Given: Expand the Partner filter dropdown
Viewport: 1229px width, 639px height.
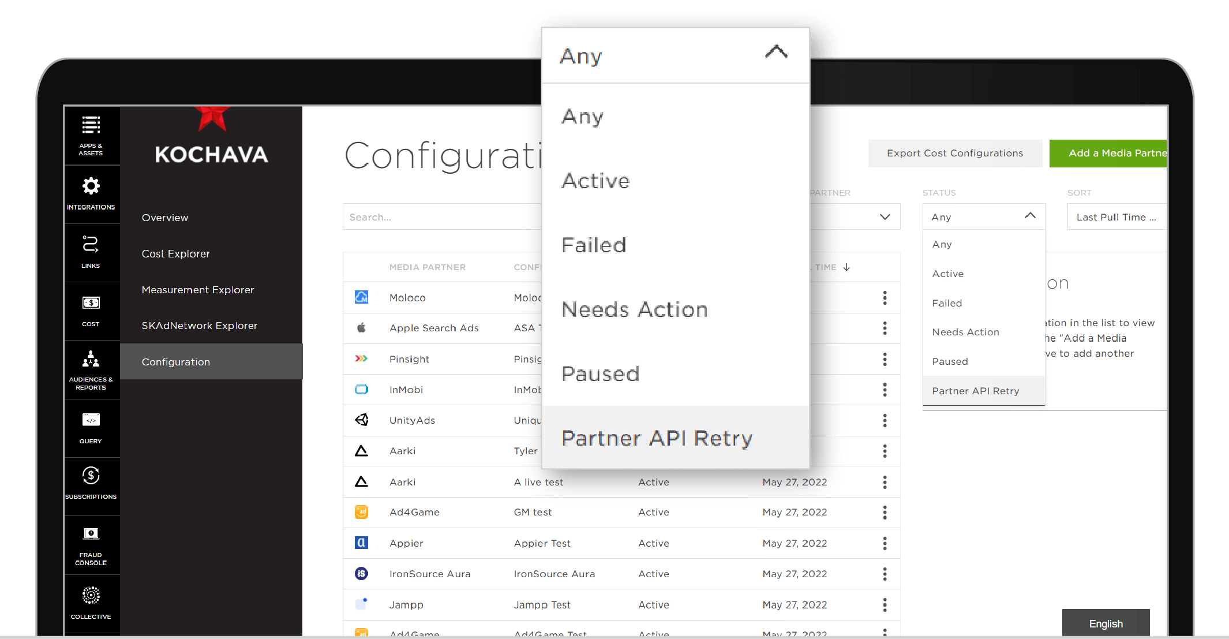Looking at the screenshot, I should click(885, 217).
